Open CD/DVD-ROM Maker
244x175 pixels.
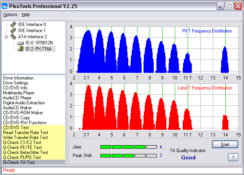point(23,113)
